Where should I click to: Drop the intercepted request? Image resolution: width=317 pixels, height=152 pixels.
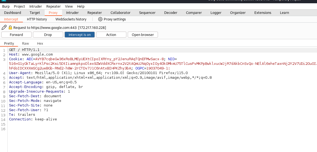pos(48,35)
